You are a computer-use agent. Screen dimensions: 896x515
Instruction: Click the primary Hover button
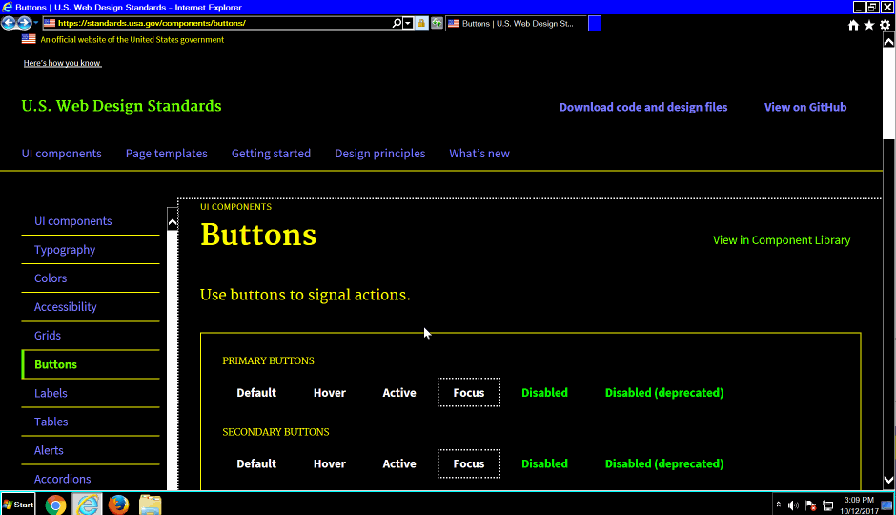pos(330,393)
